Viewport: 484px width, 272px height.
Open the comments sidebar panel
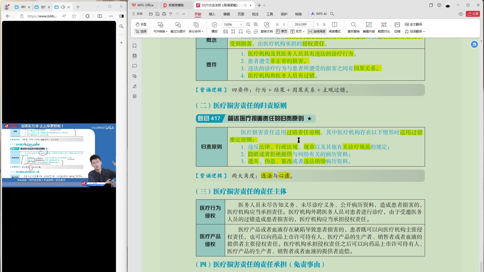tap(135, 66)
